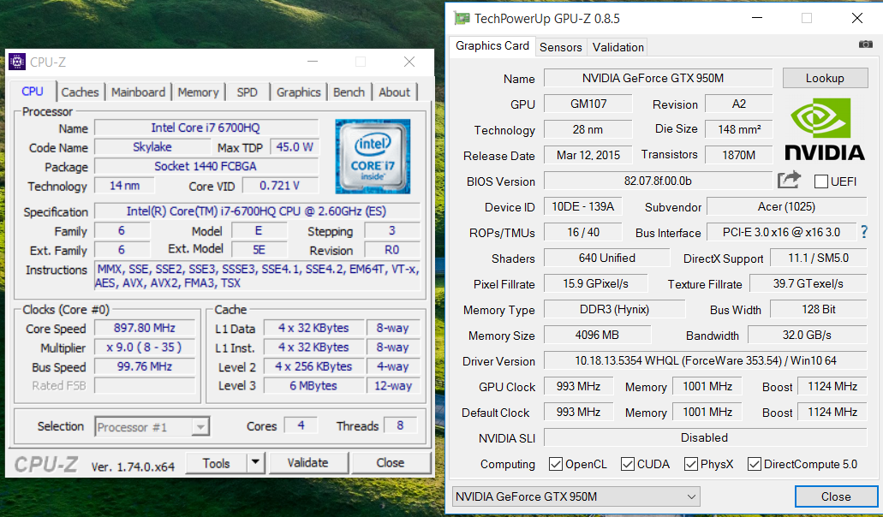
Task: Click the Texture Fillrate 39.7 GTexel/s field
Action: (x=808, y=283)
